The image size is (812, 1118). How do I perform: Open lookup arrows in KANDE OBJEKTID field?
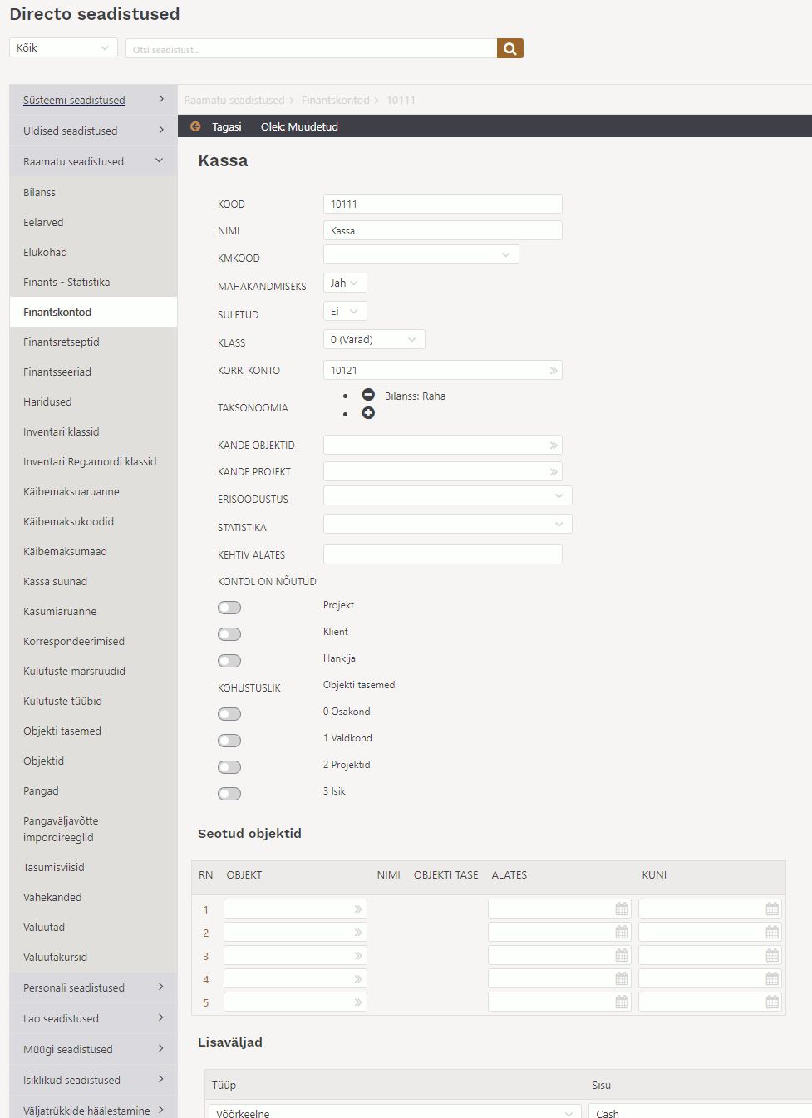(x=554, y=446)
